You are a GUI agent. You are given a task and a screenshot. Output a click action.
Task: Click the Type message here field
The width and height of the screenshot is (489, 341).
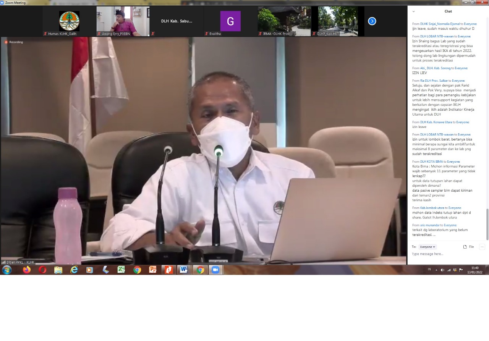point(443,254)
